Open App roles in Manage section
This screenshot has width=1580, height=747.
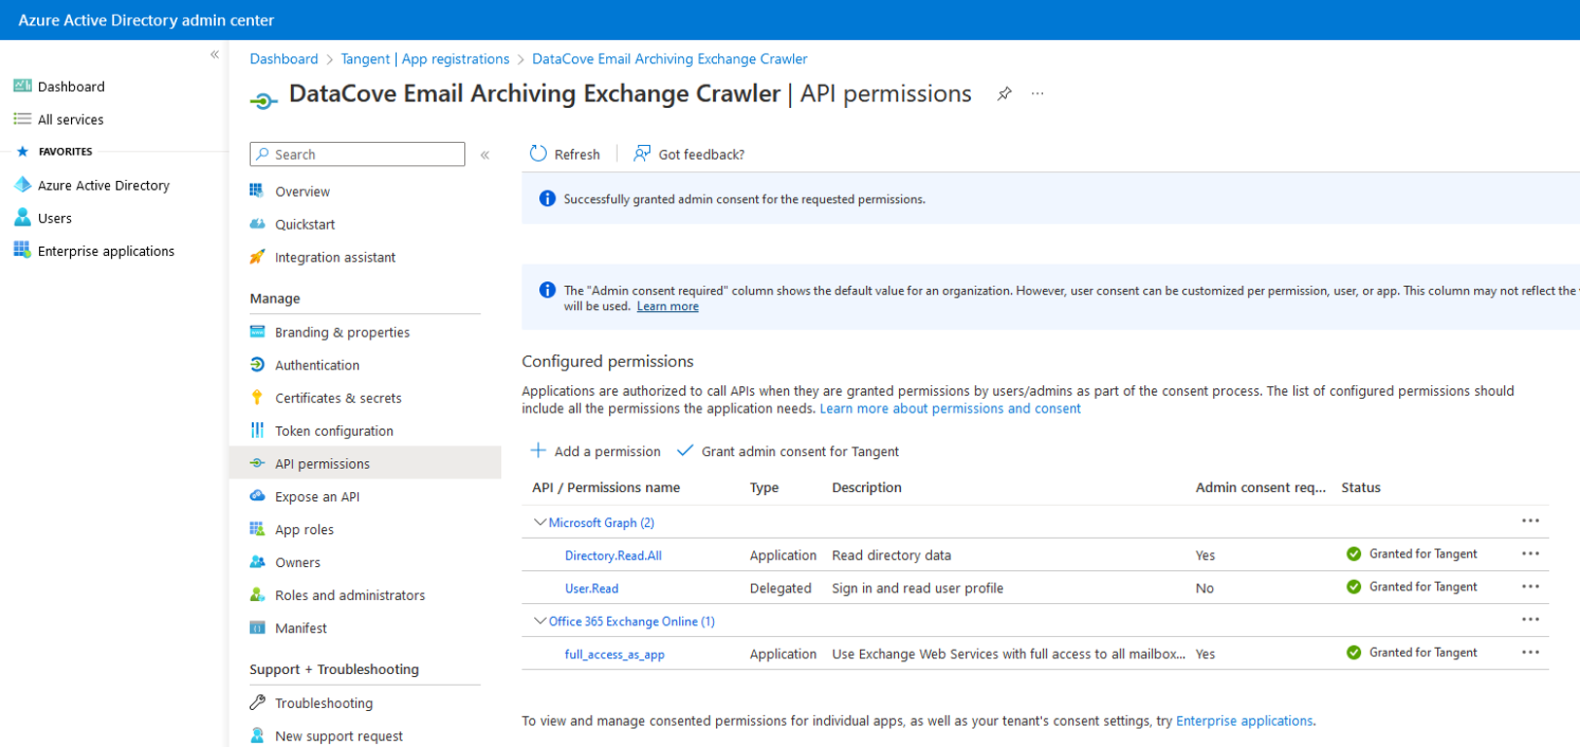304,529
